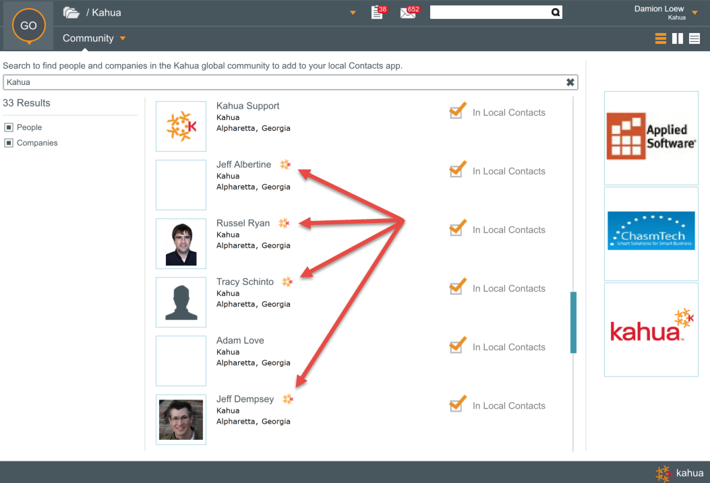Open tasks document icon with 38 badge

point(378,12)
